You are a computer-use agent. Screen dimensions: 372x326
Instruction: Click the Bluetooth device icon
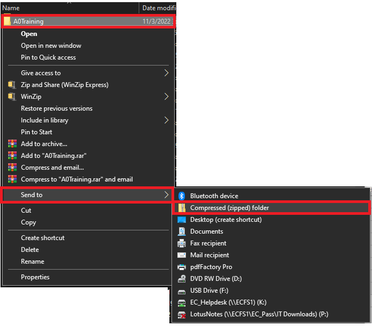coord(182,196)
